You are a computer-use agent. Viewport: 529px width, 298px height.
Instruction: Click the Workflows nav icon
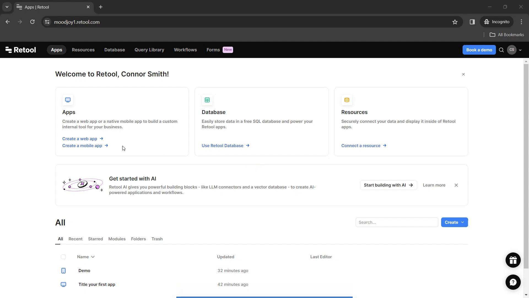(x=186, y=50)
